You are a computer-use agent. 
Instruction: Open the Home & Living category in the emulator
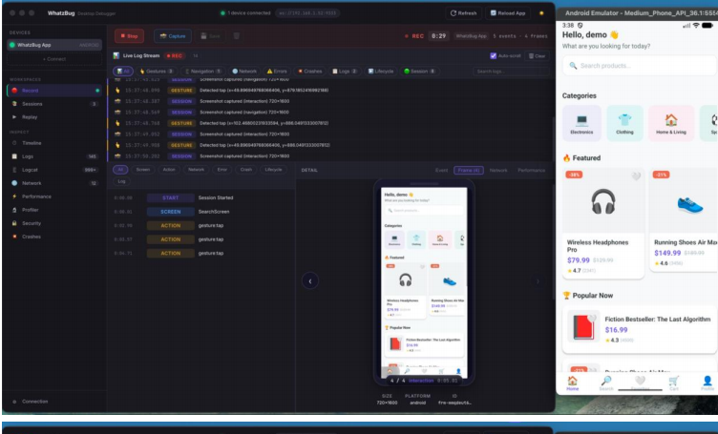[671, 123]
